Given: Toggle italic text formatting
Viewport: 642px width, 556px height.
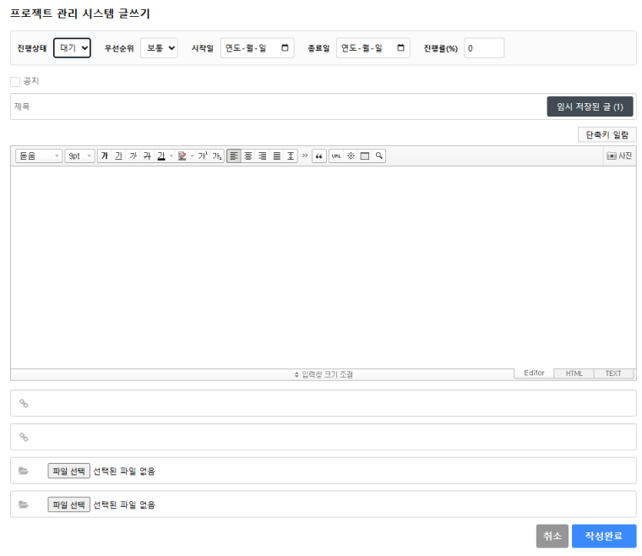Looking at the screenshot, I should [133, 156].
